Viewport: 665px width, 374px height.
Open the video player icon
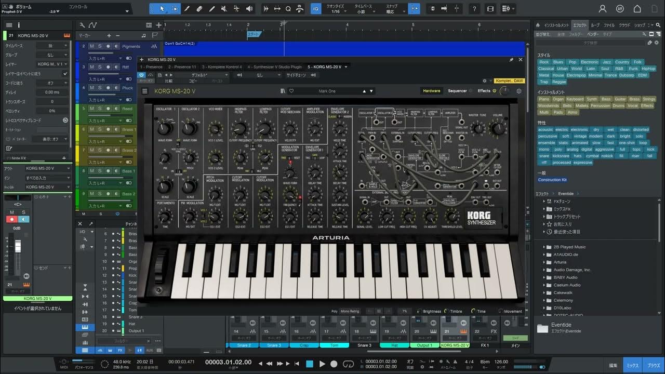(x=490, y=9)
